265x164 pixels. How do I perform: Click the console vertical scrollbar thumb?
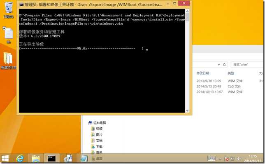187,17
